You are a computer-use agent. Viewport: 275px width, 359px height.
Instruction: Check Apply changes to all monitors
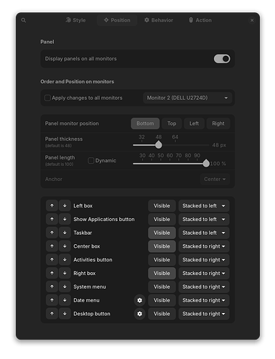pyautogui.click(x=47, y=98)
